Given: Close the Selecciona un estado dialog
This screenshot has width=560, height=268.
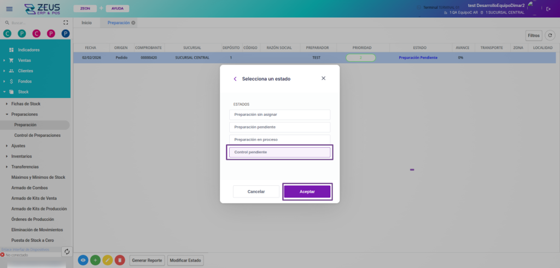Looking at the screenshot, I should point(323,78).
